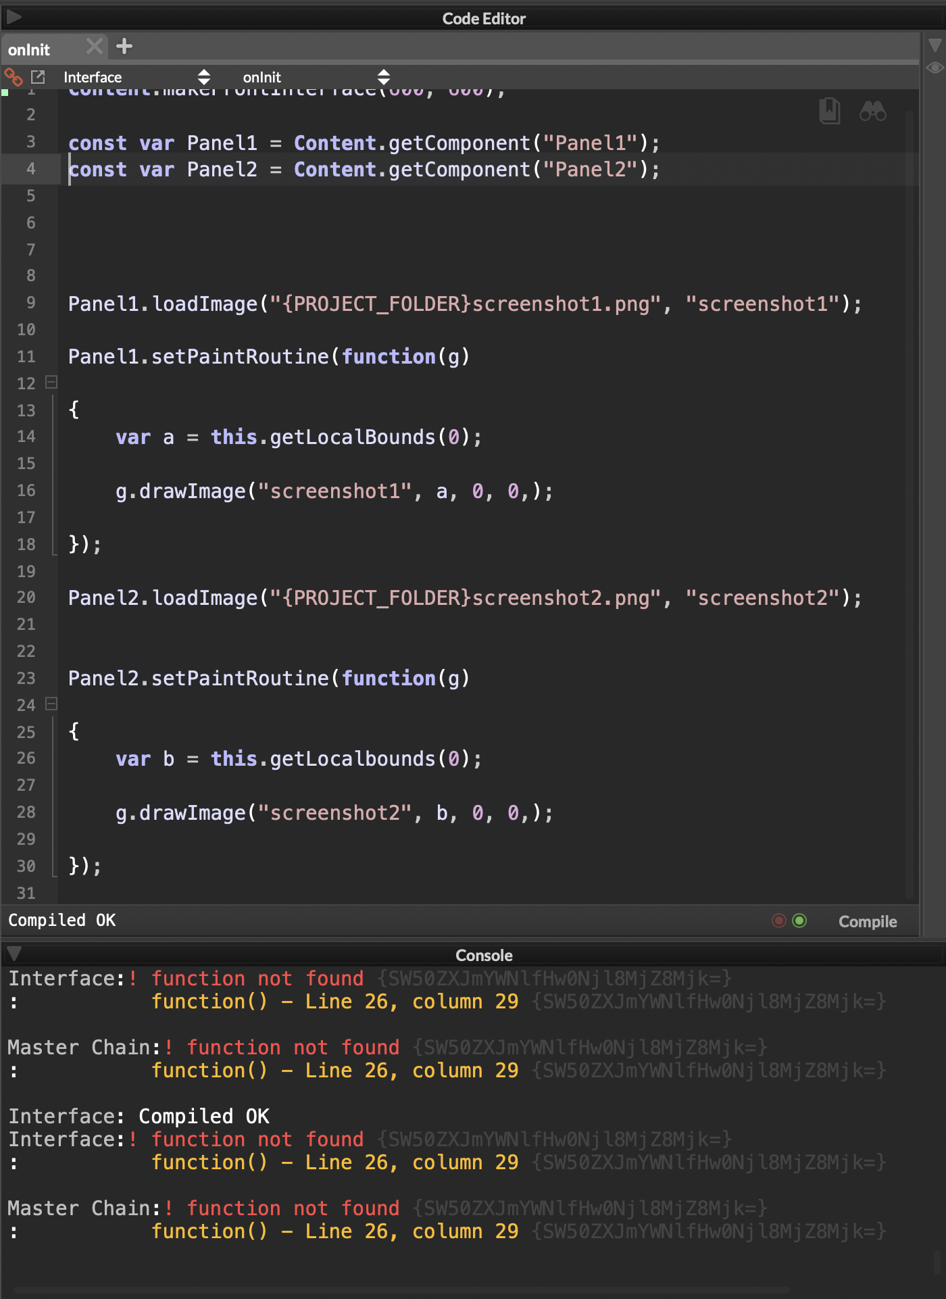The height and width of the screenshot is (1299, 946).
Task: Add a new tab with the plus icon
Action: click(124, 46)
